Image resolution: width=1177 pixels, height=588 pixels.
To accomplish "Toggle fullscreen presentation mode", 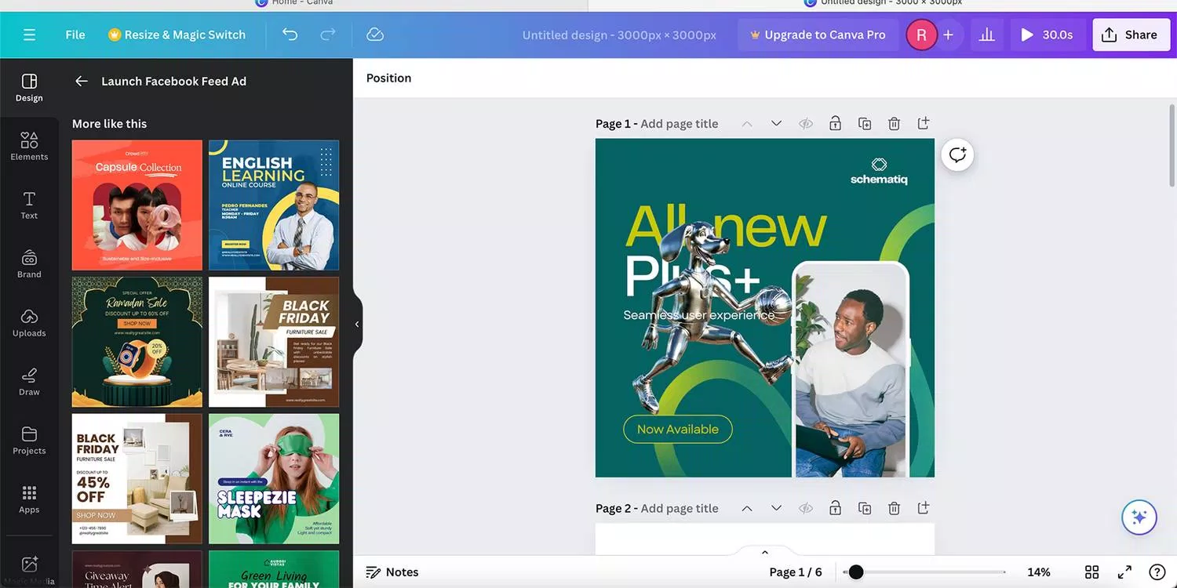I will [x=1124, y=572].
